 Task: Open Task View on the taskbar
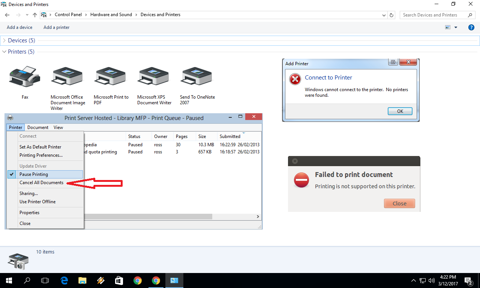(x=45, y=280)
